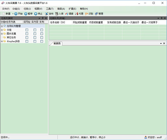Screen dimensions: 167x140
Task: Expand the dingdan多级 folder node
Action: point(2,41)
